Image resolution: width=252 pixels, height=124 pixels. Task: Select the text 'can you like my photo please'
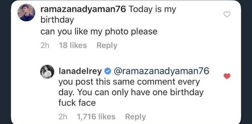99,32
